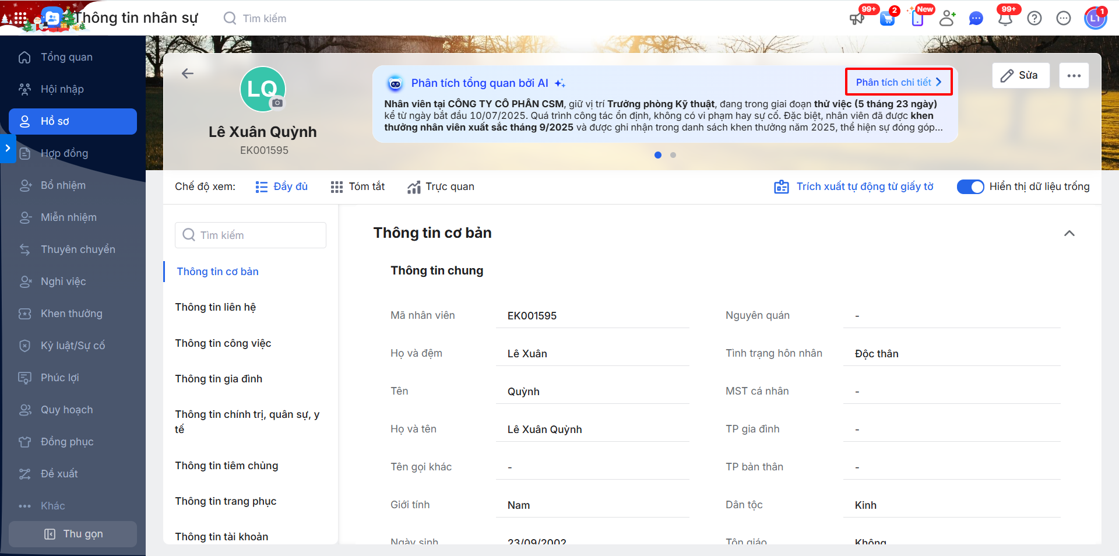
Task: Open the mobile app icon marked New
Action: (917, 18)
